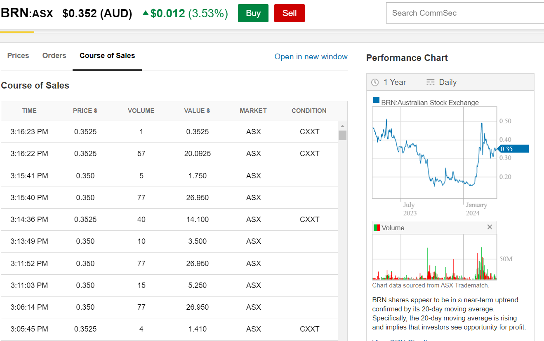Close the Volume chart panel
This screenshot has width=544, height=341.
490,227
